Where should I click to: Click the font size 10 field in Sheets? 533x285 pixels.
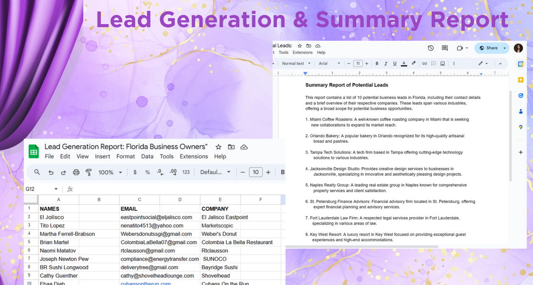(x=256, y=172)
